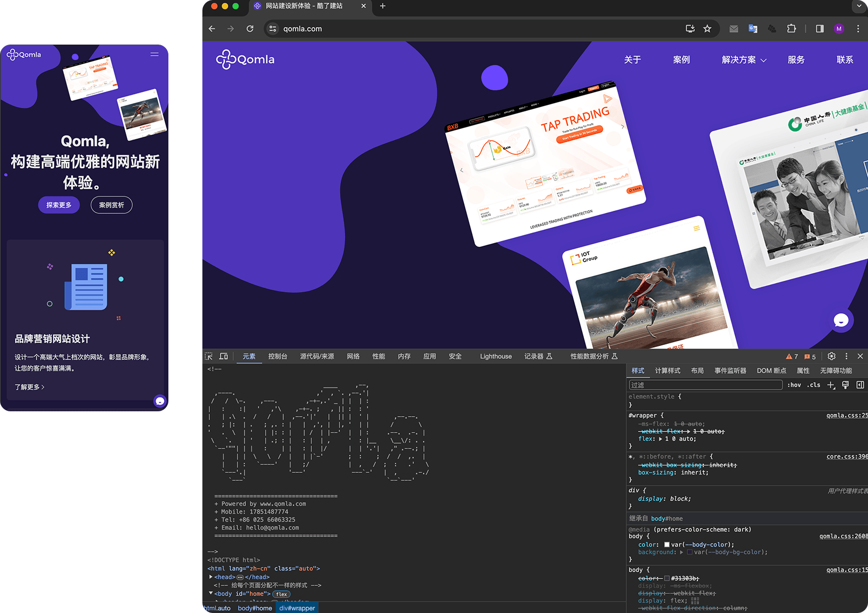The image size is (868, 613).
Task: Add a new style rule with plus icon
Action: (831, 385)
